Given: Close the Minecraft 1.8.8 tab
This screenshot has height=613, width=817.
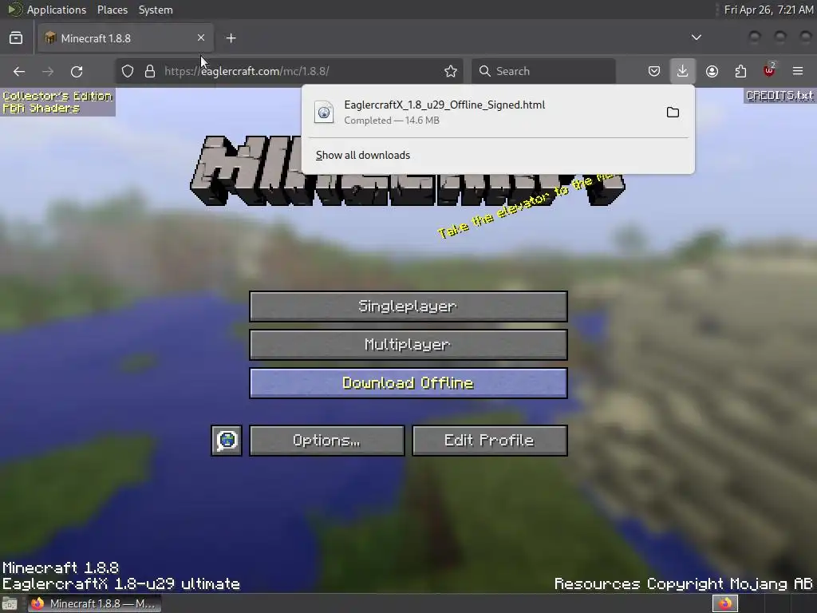Looking at the screenshot, I should pyautogui.click(x=201, y=38).
